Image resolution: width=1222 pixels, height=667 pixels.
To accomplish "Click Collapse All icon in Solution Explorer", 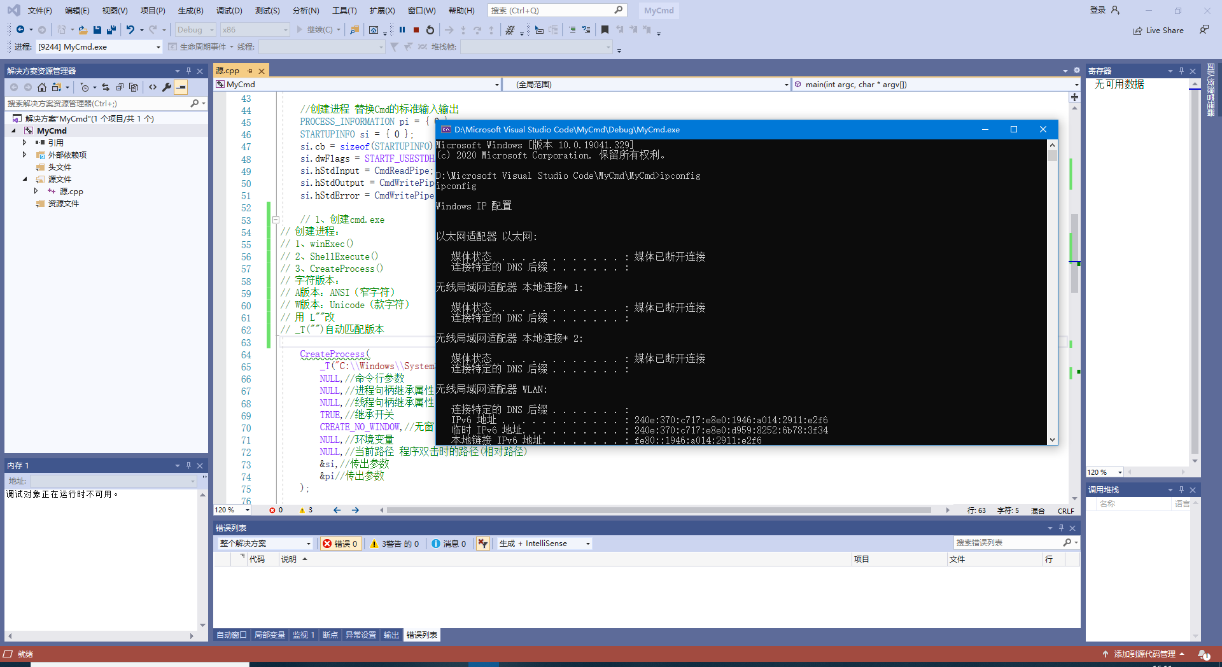I will 120,87.
